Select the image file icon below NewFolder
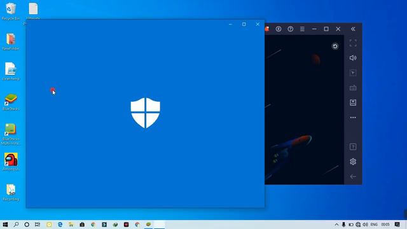 11,71
